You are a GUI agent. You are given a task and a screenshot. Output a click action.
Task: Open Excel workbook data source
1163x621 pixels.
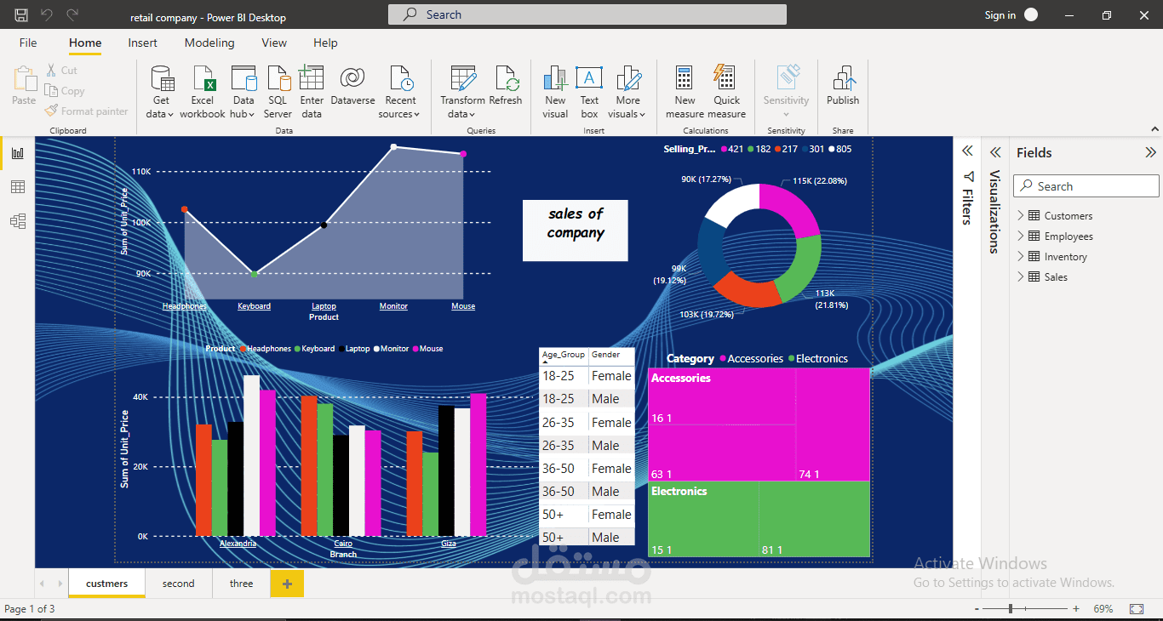[x=203, y=79]
